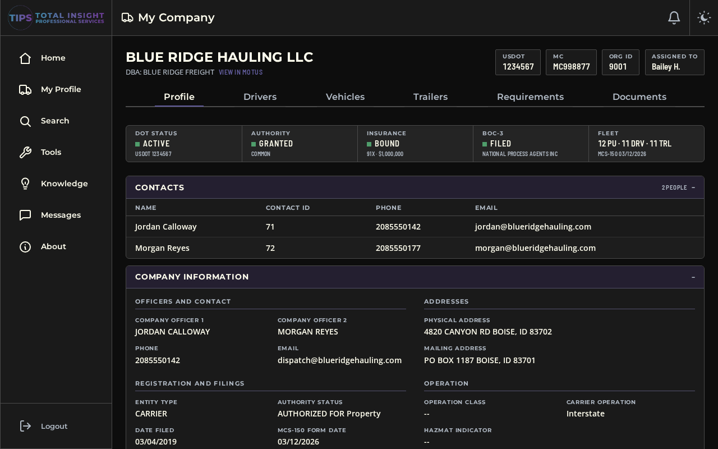Click the Authority Granted card
Screen dimensions: 718x449
(300, 144)
